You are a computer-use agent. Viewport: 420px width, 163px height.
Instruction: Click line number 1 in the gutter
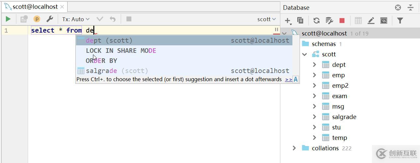(x=6, y=30)
